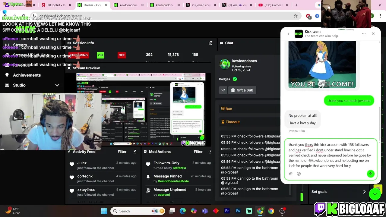The height and width of the screenshot is (217, 386).
Task: Click the Message Unpinned icon
Action: click(148, 191)
